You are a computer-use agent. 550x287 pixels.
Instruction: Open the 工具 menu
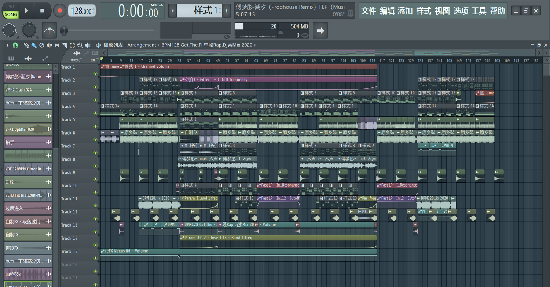479,11
